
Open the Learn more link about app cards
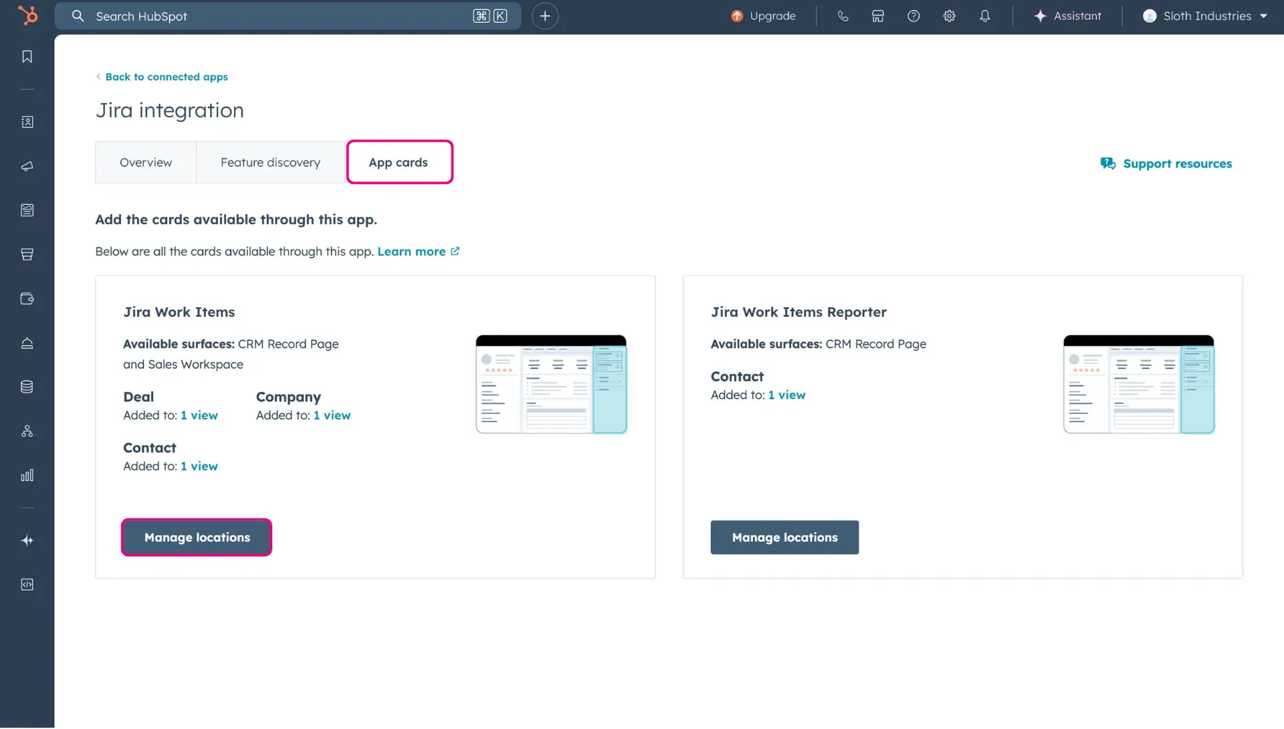411,251
